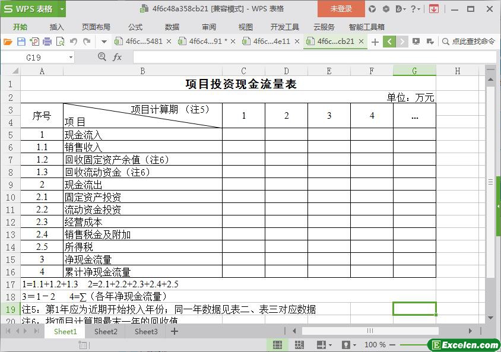Viewport: 501px width, 352px height.
Task: Click the export to PDF icon
Action: (34, 42)
